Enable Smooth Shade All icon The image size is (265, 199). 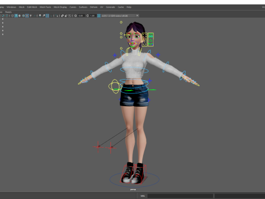[x=16, y=15]
